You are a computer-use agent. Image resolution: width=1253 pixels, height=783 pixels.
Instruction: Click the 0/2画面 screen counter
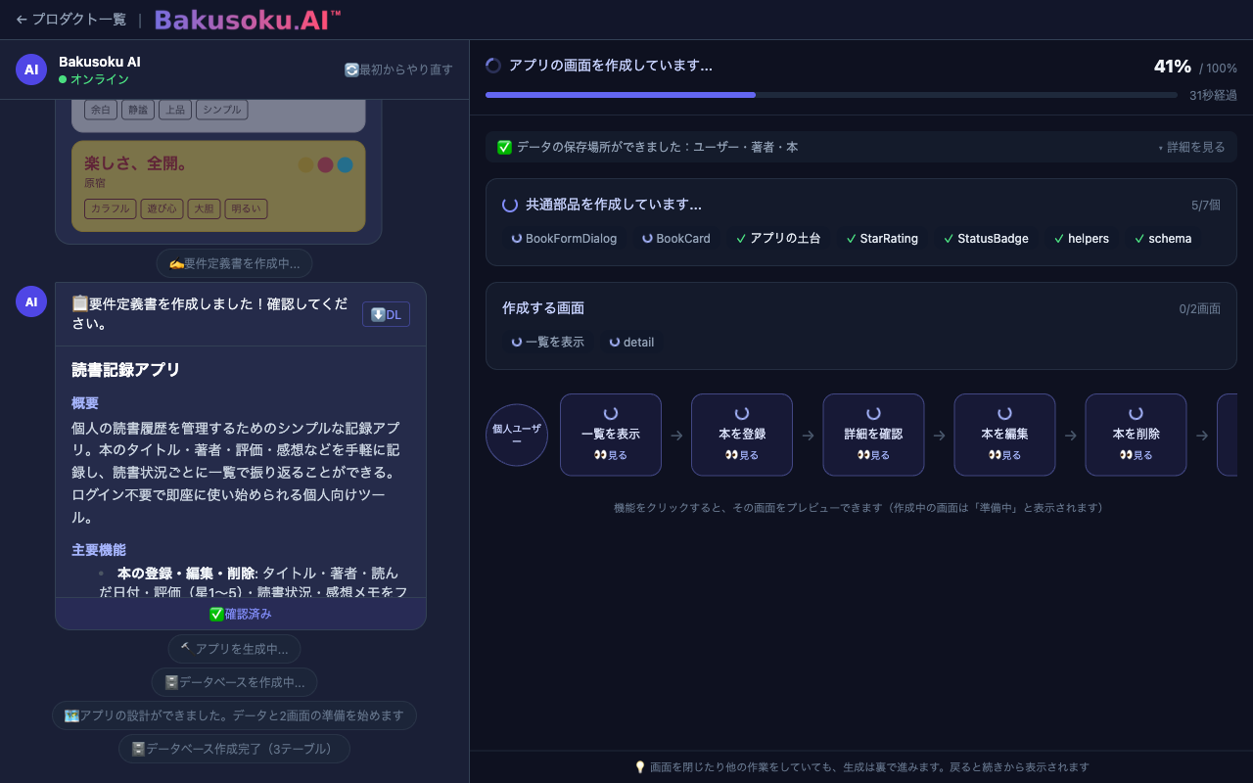click(1200, 309)
